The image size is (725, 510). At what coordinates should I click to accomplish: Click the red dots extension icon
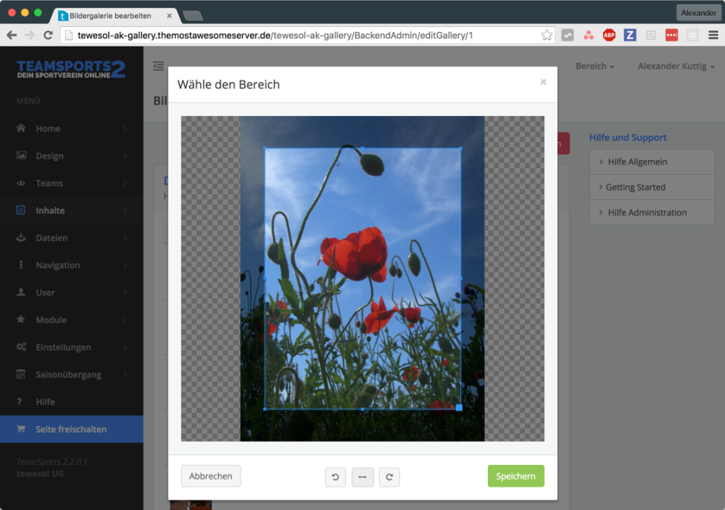point(671,35)
